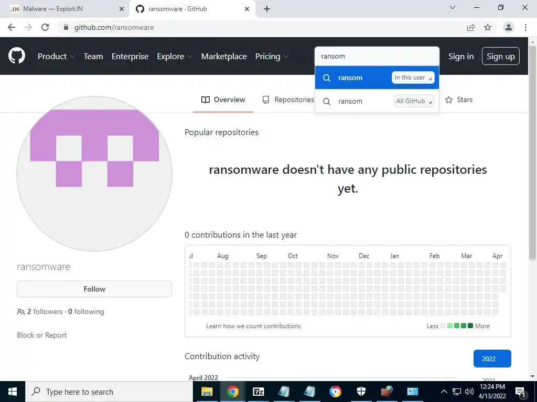Image resolution: width=537 pixels, height=402 pixels.
Task: Click the volume speaker tray icon
Action: pyautogui.click(x=469, y=392)
